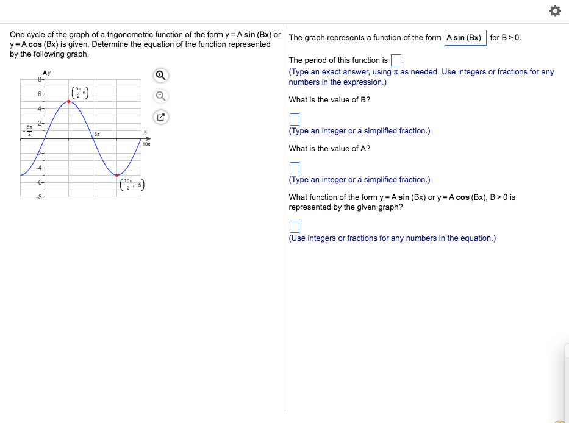The height and width of the screenshot is (423, 569).
Task: Select the red maximum point on the curve
Action: coord(68,101)
